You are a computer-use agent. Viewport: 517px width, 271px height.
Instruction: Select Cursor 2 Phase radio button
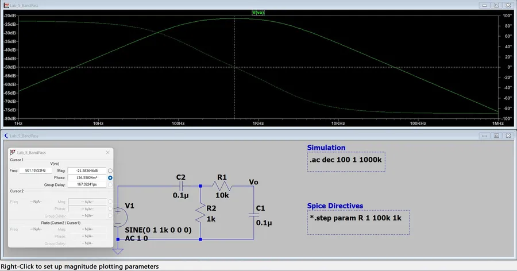click(x=110, y=208)
